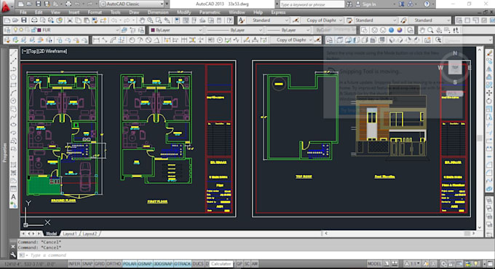Open Copy of Diaphr dimension style dropdown in styles toolbar
Screen dimensions: 495x269
pyautogui.click(x=322, y=20)
